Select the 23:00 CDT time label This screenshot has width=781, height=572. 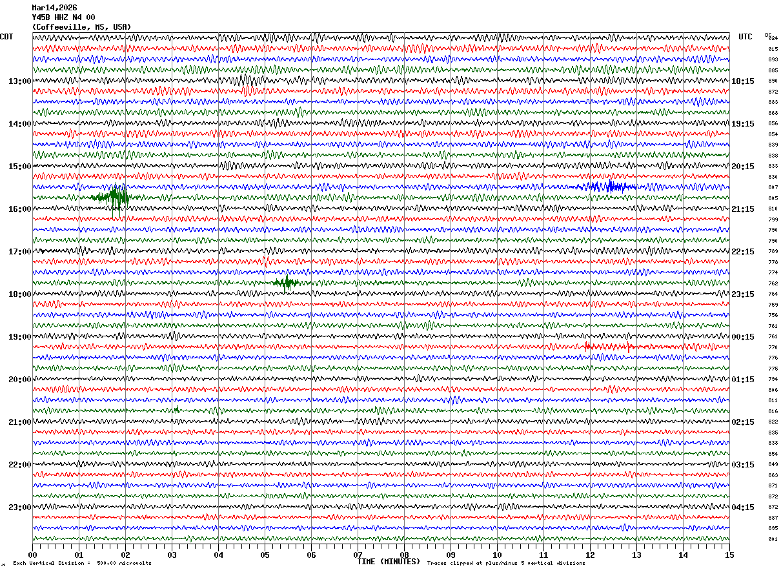(x=19, y=507)
